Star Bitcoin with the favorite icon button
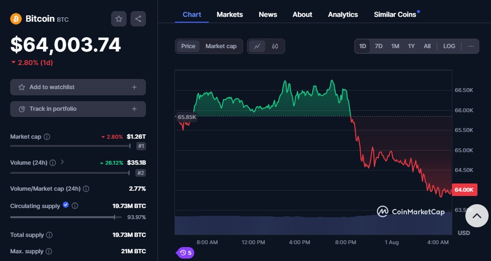The width and height of the screenshot is (491, 261). [119, 19]
